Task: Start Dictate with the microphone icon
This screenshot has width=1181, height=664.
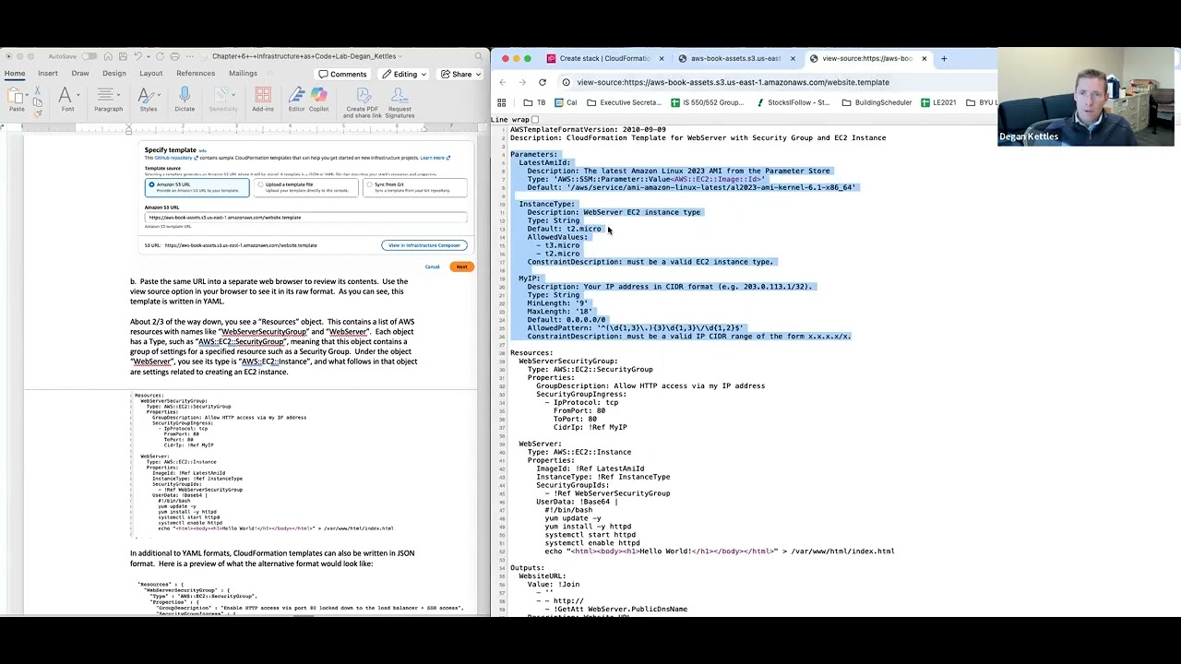Action: [185, 94]
